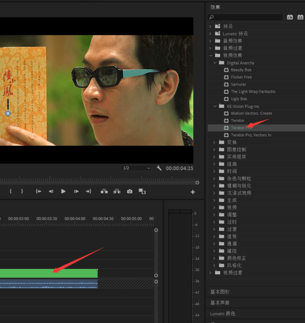This screenshot has width=305, height=323.
Task: Select the Twixtor effect
Action: point(237,121)
